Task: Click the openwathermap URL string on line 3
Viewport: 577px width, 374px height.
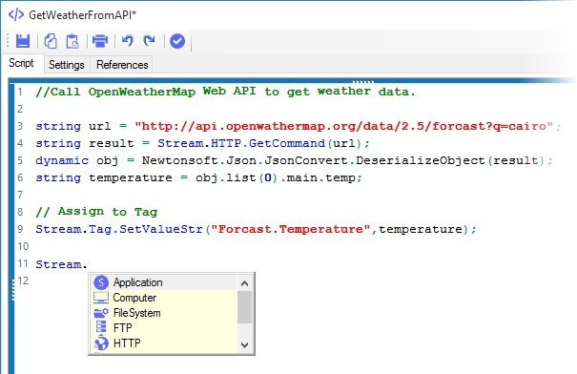Action: pyautogui.click(x=343, y=126)
